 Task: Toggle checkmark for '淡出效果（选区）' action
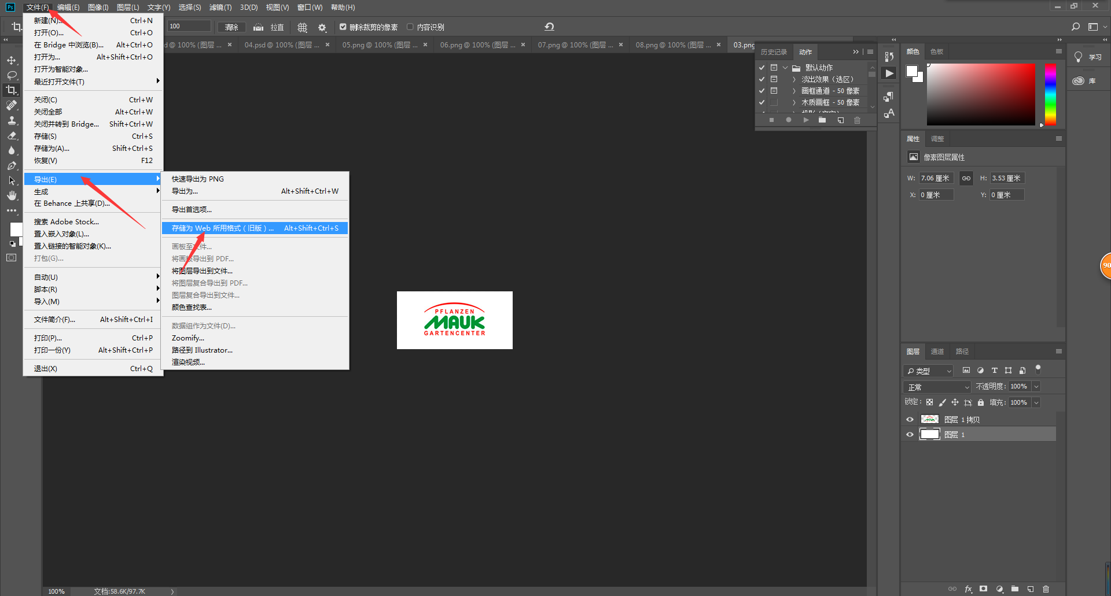pos(762,79)
